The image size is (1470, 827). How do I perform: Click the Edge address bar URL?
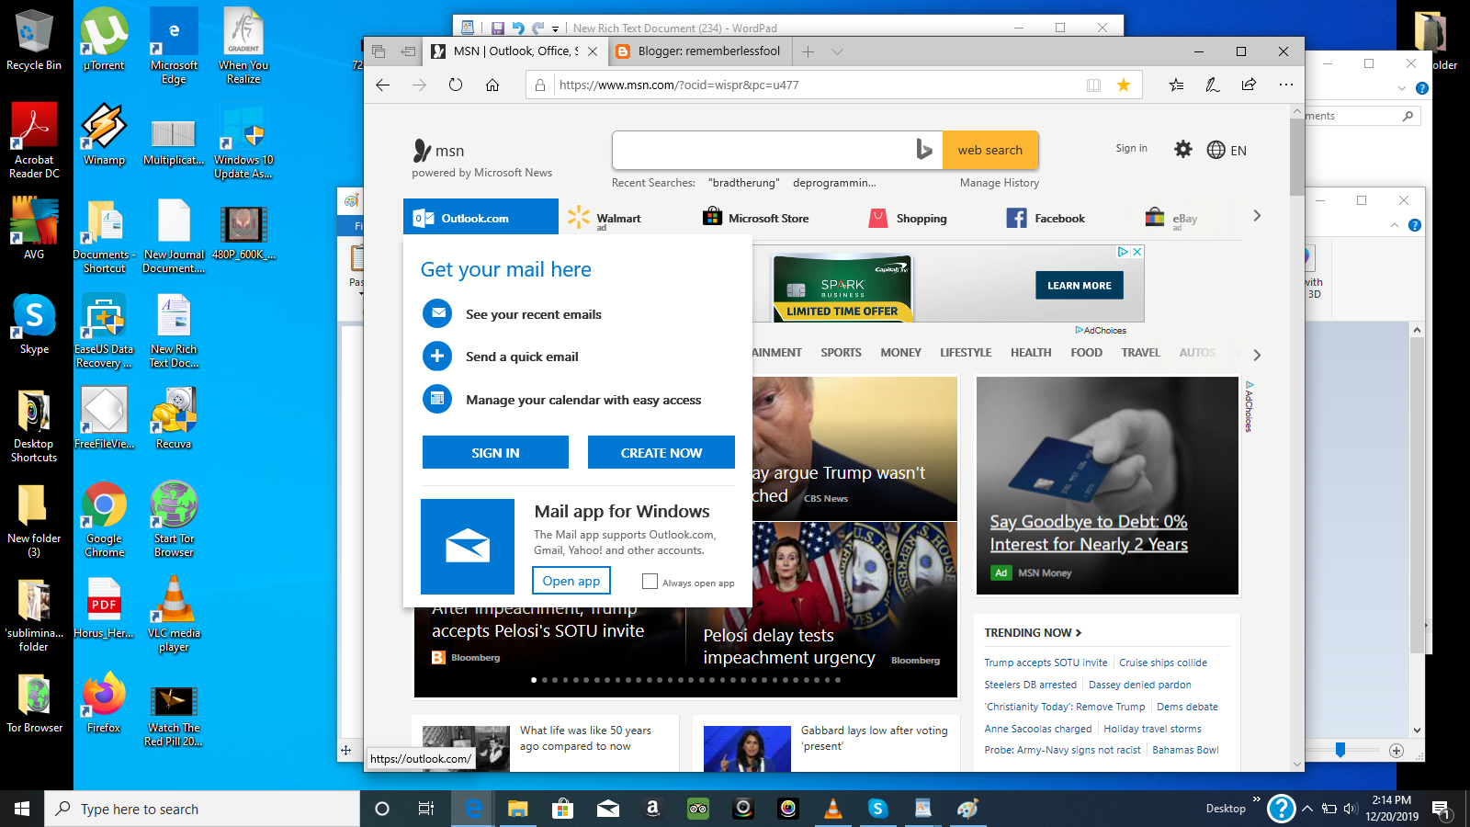(x=679, y=85)
